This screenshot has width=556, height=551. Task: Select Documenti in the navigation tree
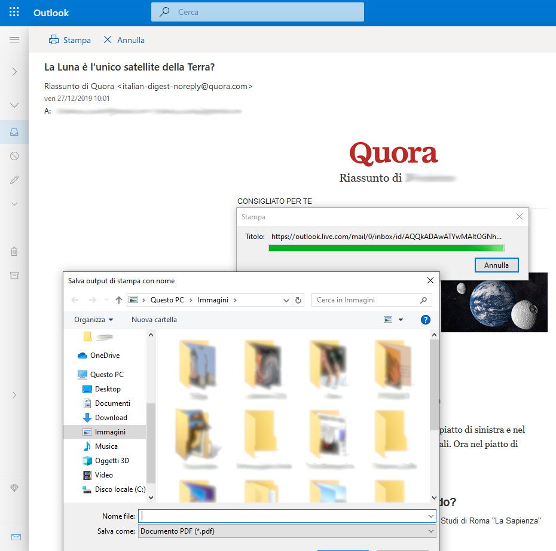click(112, 403)
